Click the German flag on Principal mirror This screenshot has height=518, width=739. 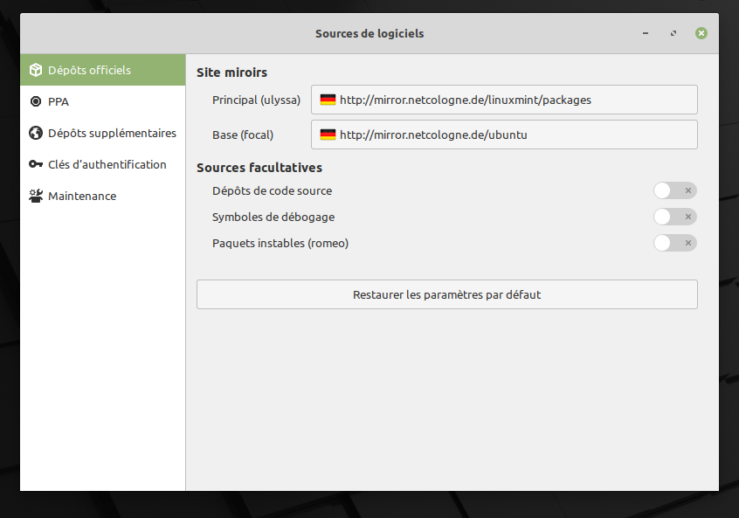(328, 100)
